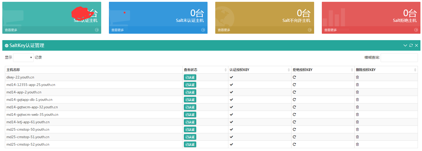Click 已认证 badge for md14-app-2.youth.cn
422x151 pixels.
(190, 92)
